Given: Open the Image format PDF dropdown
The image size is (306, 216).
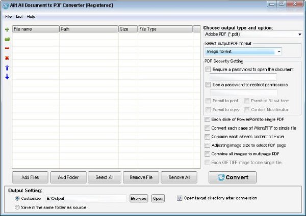Looking at the screenshot, I should (243, 51).
